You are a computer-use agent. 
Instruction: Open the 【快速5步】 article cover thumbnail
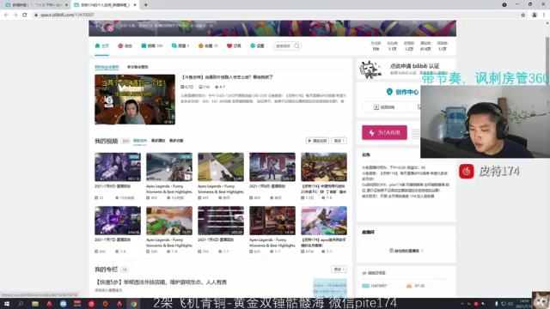(330, 288)
